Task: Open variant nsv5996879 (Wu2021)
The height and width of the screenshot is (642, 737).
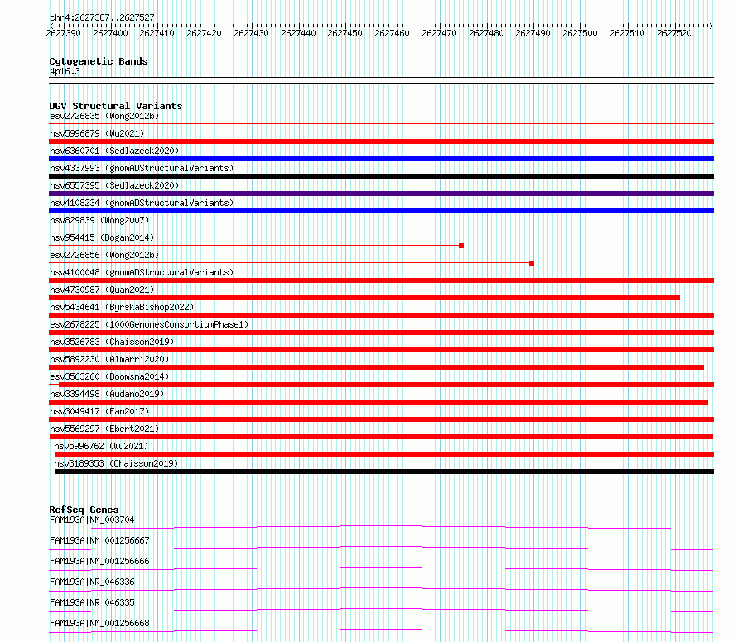Action: [x=97, y=133]
